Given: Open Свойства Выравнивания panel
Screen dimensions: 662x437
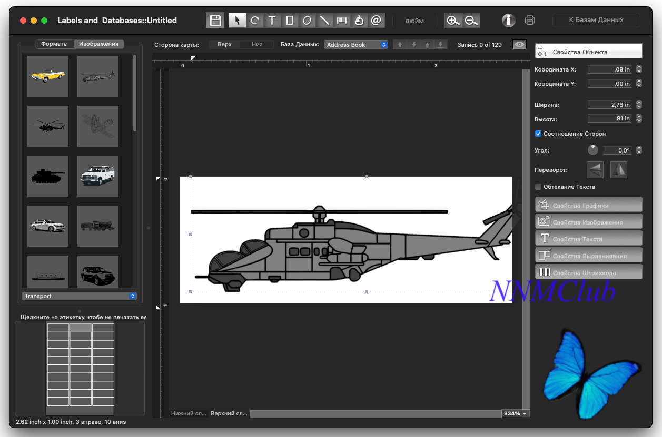Looking at the screenshot, I should pyautogui.click(x=589, y=255).
